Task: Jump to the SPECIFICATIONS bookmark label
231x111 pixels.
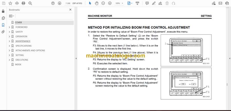Action: pyautogui.click(x=24, y=46)
